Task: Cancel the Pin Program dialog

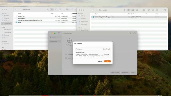Action: coord(100,61)
